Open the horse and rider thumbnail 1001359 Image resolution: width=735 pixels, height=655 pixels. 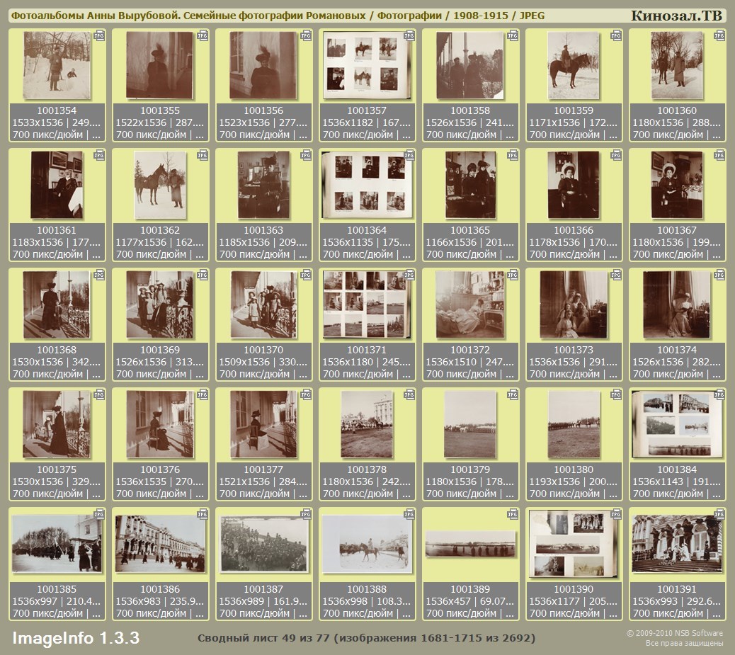[574, 66]
